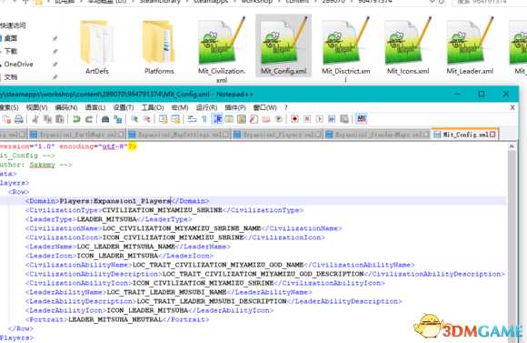527x343 pixels.
Task: Toggle the indent guide toolbar button
Action: pyautogui.click(x=217, y=119)
